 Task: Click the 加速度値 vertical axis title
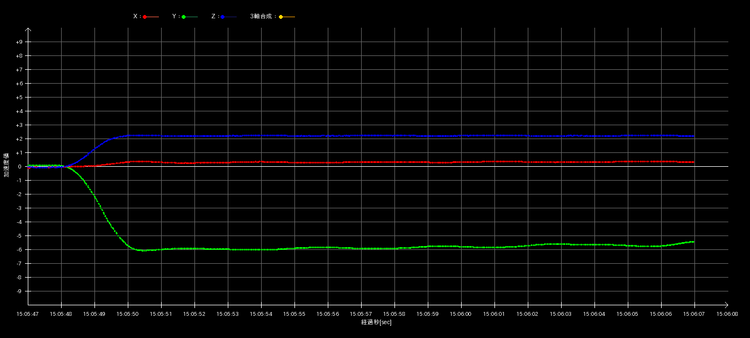[7, 165]
